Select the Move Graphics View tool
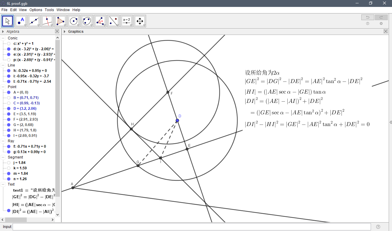Screen dimensions: 392x231 point(140,21)
